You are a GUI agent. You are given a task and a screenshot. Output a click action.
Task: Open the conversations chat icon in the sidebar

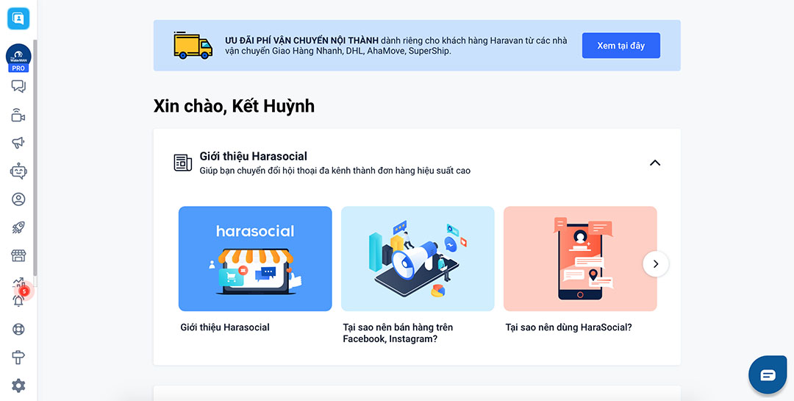coord(18,86)
